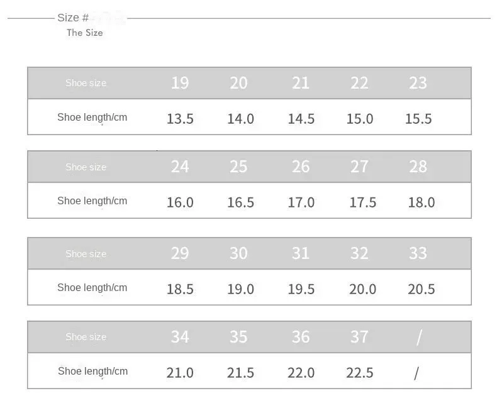
Task: Select shoe size 35 cell
Action: click(238, 337)
